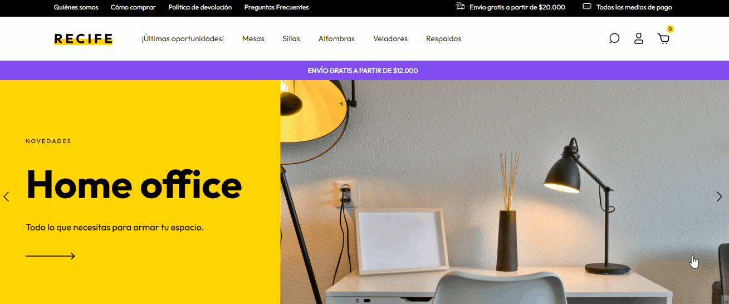Open Preguntas Frecuentes page
The width and height of the screenshot is (729, 304).
[276, 7]
